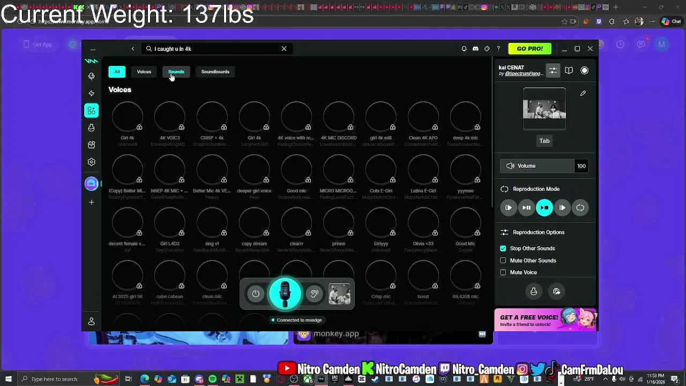Open the help question mark icon

[x=498, y=49]
